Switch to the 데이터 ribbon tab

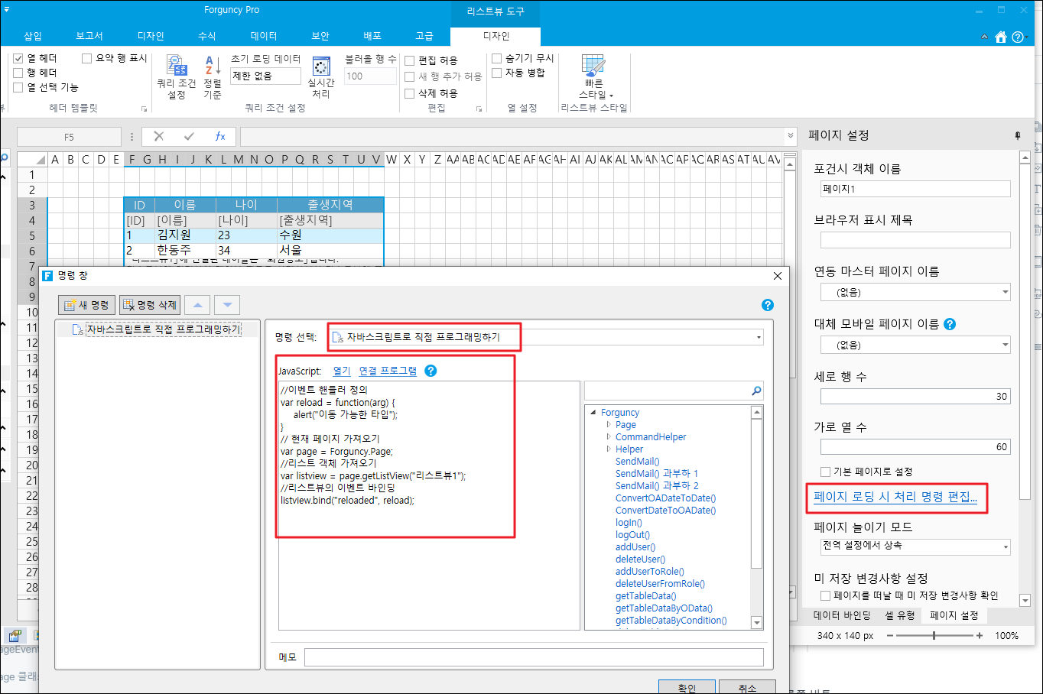click(263, 36)
